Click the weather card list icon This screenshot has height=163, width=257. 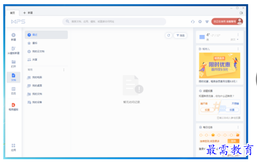coord(202,37)
